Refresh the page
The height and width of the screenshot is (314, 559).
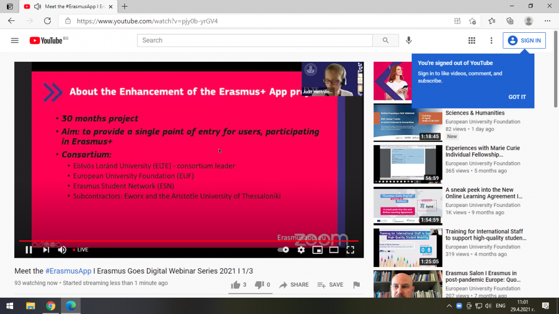click(47, 21)
